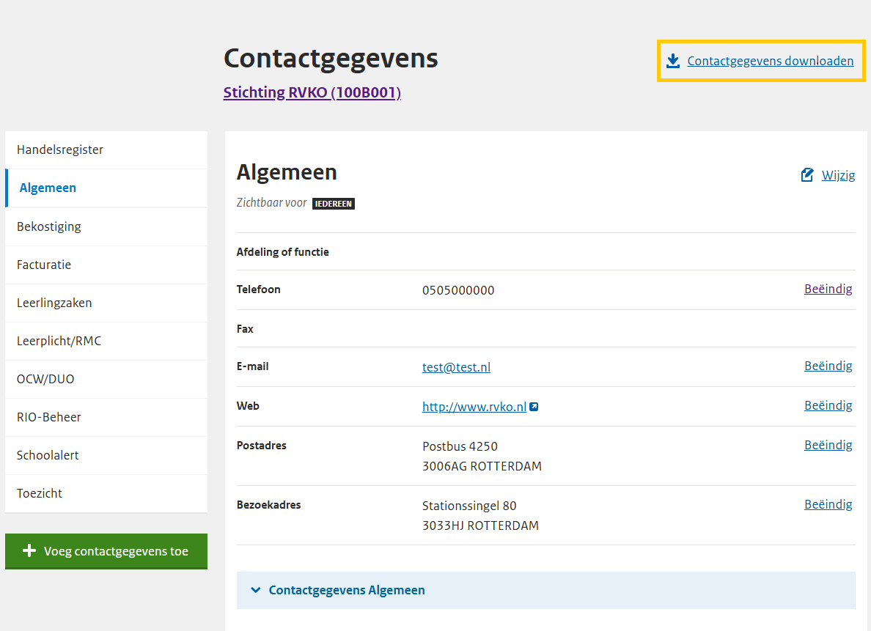Expand the Contactgegevens Algemeen section
Viewport: 871px width, 631px height.
coord(346,590)
